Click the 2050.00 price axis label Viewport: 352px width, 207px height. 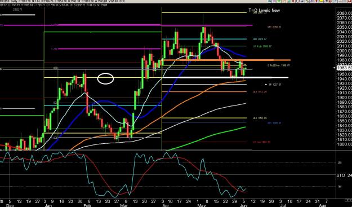coord(344,27)
